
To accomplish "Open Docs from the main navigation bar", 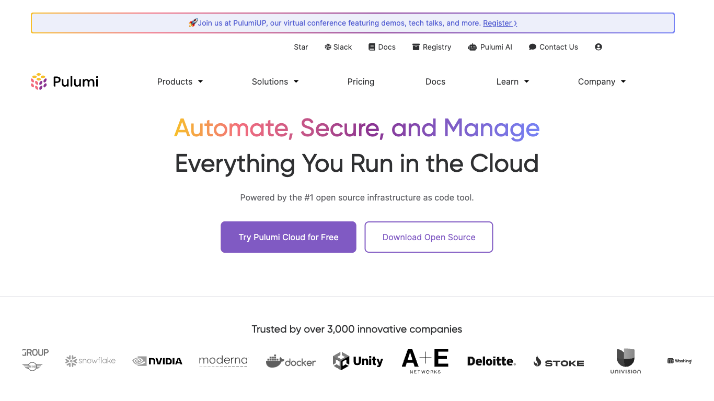I will [435, 81].
